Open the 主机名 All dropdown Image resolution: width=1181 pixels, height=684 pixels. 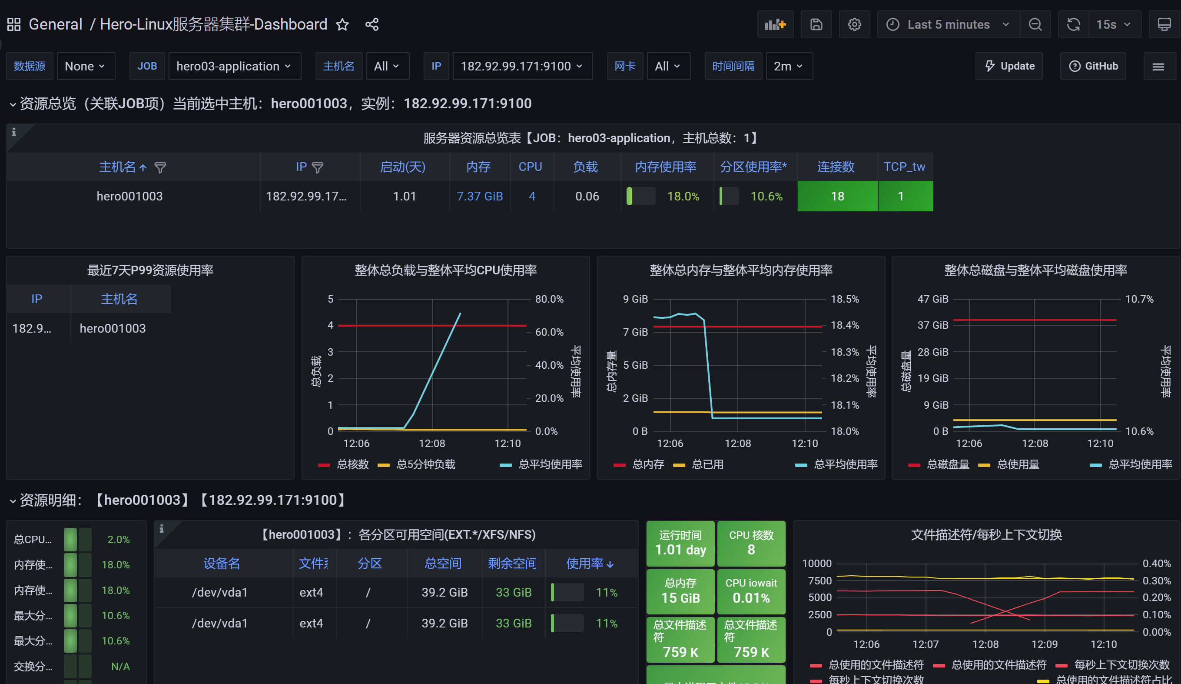point(387,66)
